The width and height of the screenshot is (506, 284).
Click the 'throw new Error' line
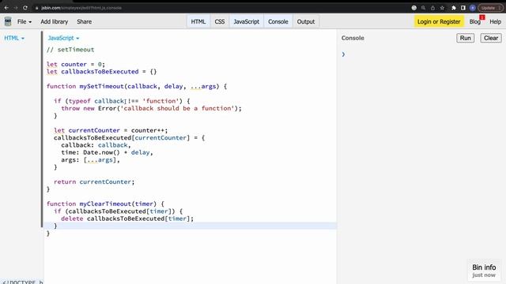151,108
